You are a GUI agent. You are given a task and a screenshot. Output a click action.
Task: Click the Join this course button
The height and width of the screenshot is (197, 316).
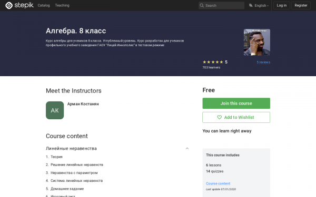pyautogui.click(x=236, y=103)
